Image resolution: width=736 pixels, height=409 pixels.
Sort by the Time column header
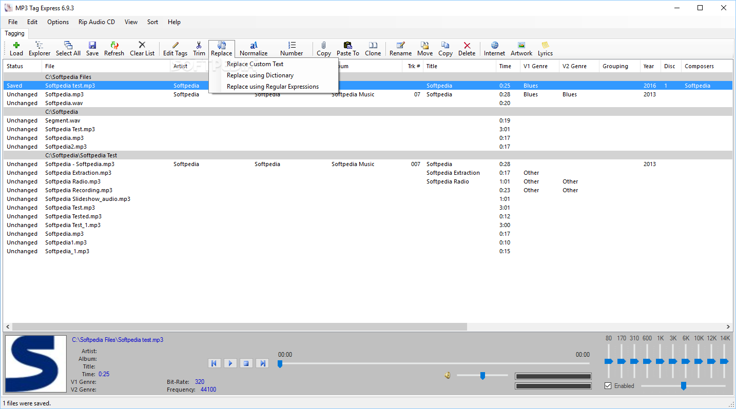tap(508, 66)
